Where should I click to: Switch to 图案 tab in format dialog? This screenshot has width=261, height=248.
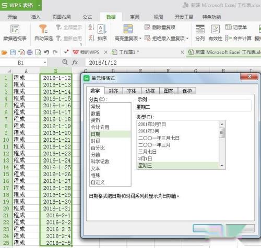point(169,91)
